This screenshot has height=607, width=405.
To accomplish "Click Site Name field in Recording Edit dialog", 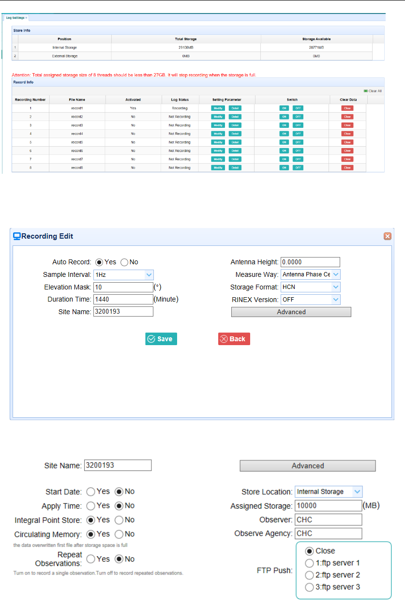I will (x=123, y=312).
